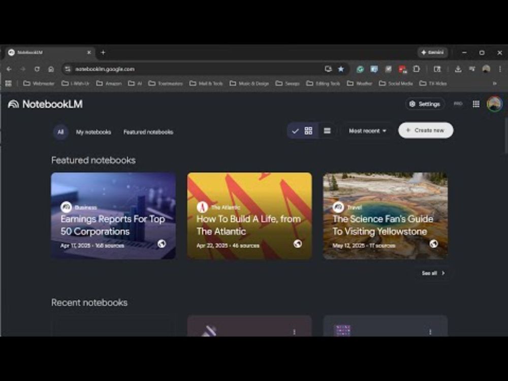
Task: Open the Music & Design bookmark folder
Action: click(x=249, y=83)
